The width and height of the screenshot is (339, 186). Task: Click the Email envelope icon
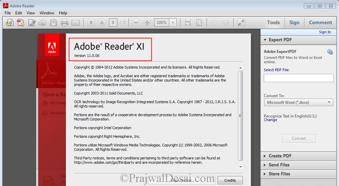tap(76, 23)
